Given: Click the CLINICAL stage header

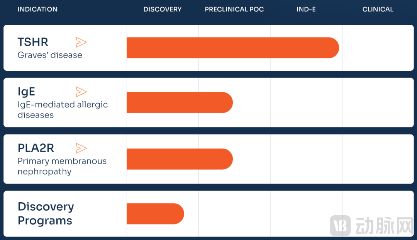Looking at the screenshot, I should coord(378,9).
